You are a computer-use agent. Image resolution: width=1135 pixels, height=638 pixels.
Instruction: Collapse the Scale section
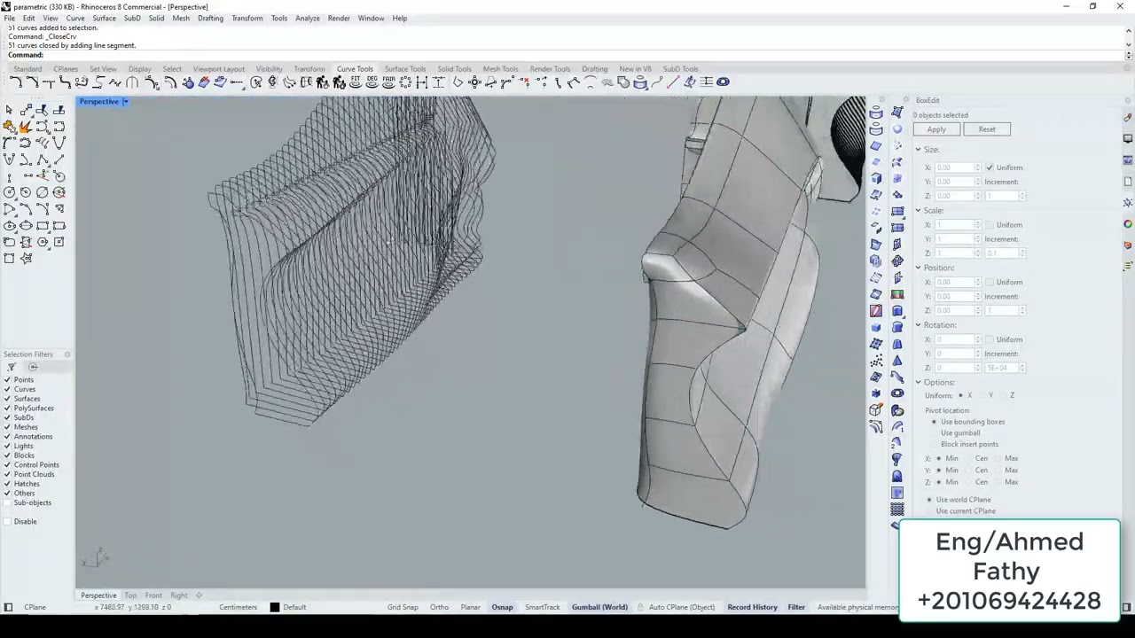[x=918, y=211]
